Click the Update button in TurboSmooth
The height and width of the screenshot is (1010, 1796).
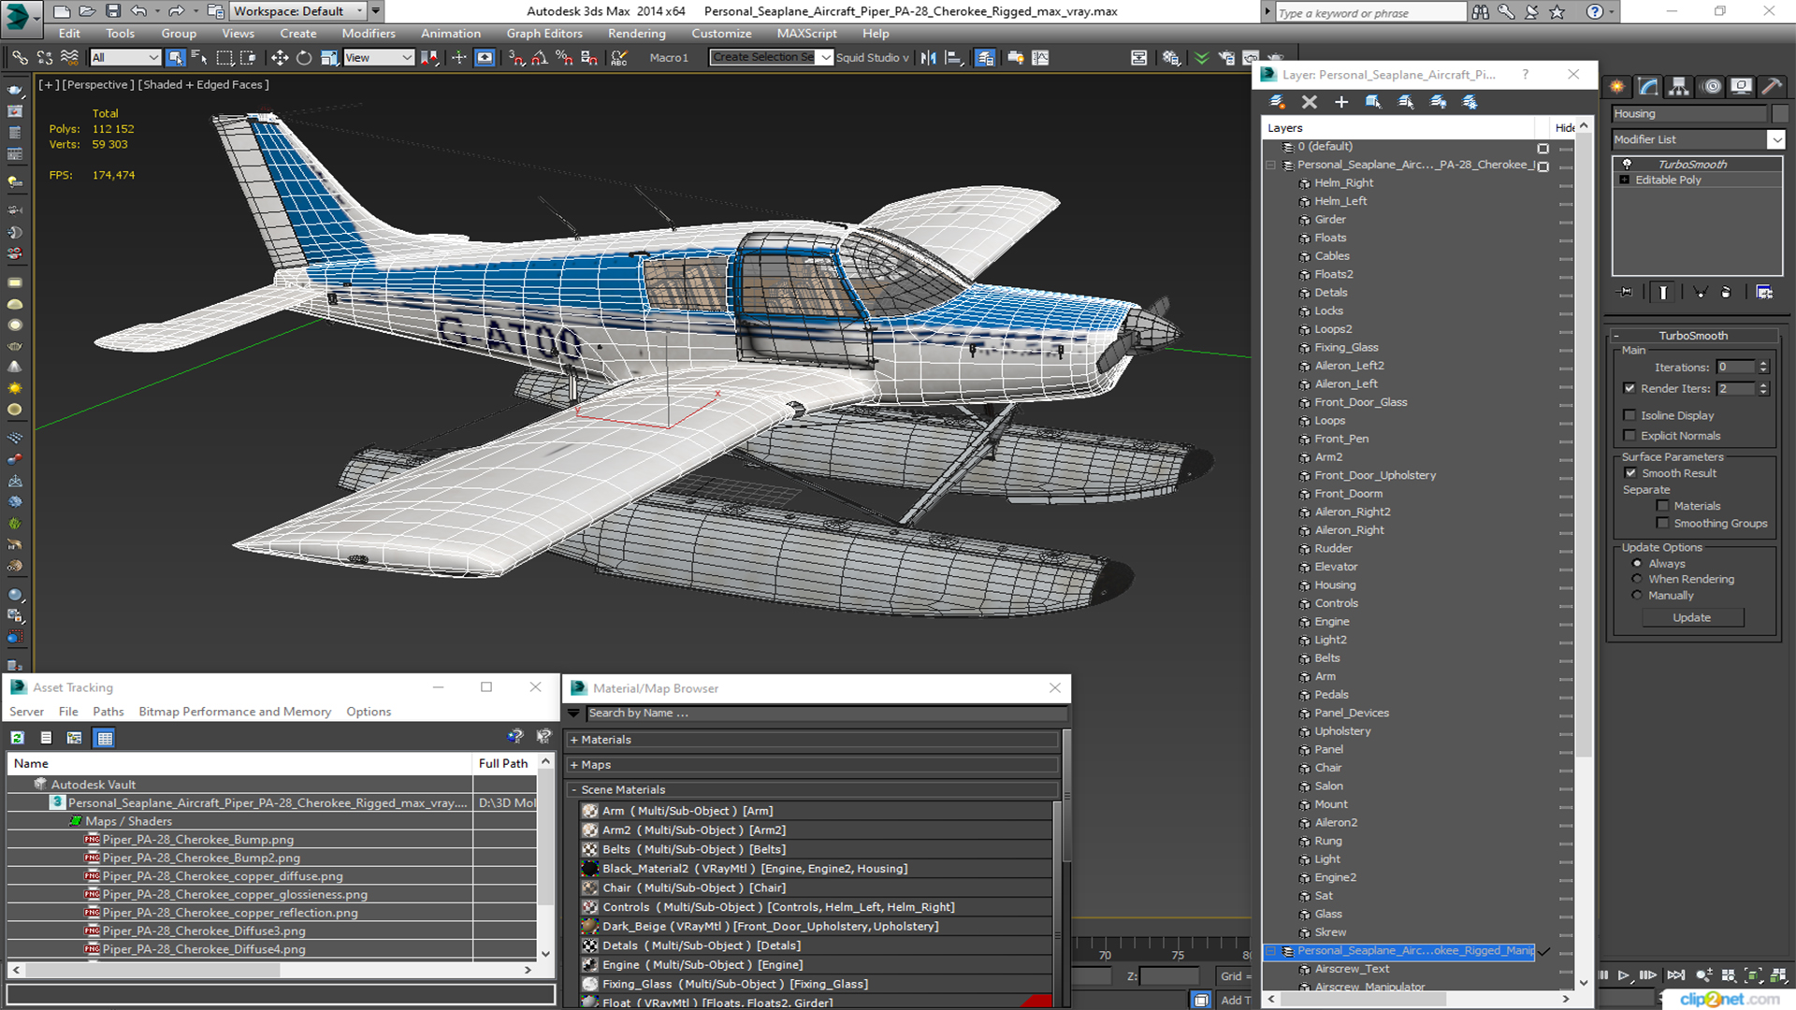[x=1691, y=617]
